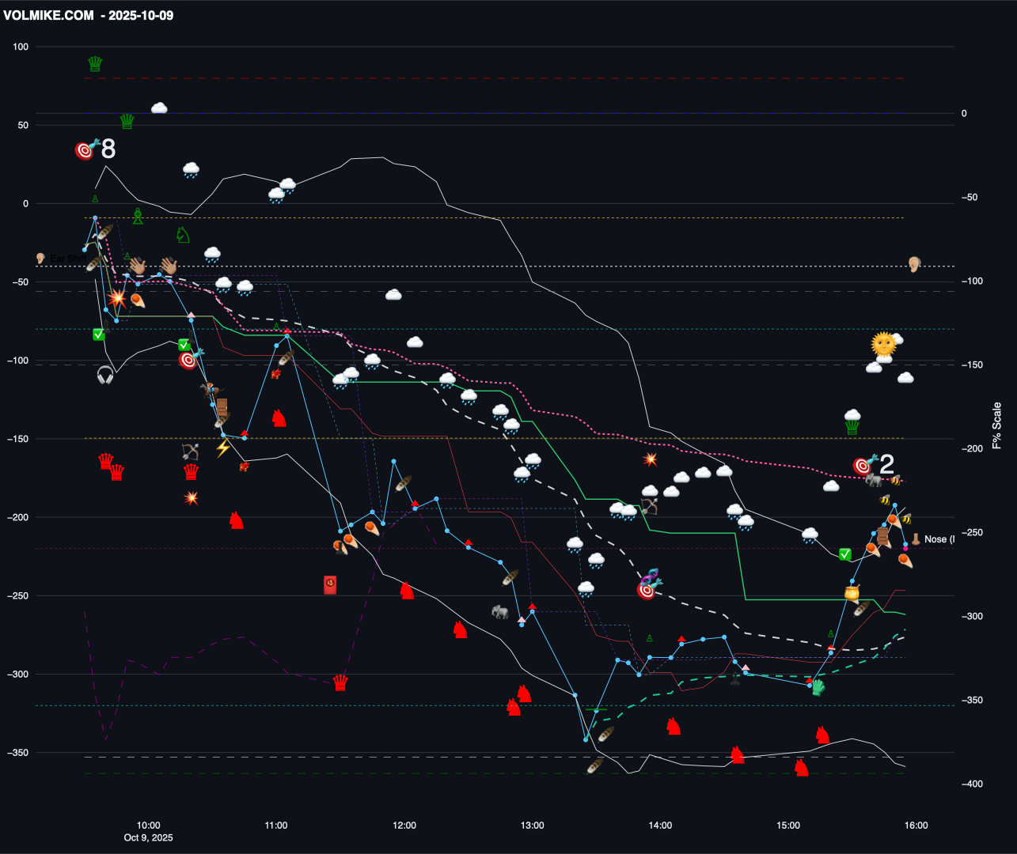Click the target icon labeled 8

click(86, 149)
